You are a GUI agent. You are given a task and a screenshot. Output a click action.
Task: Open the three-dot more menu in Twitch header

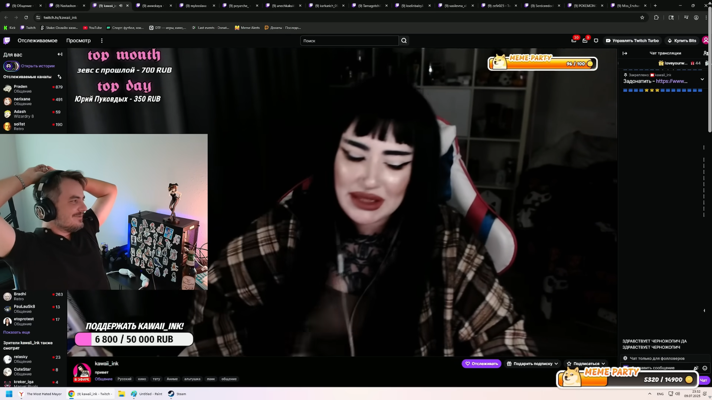point(102,41)
